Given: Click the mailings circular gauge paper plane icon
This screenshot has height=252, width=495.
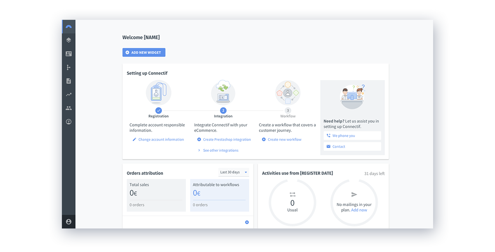Looking at the screenshot, I should [x=354, y=194].
